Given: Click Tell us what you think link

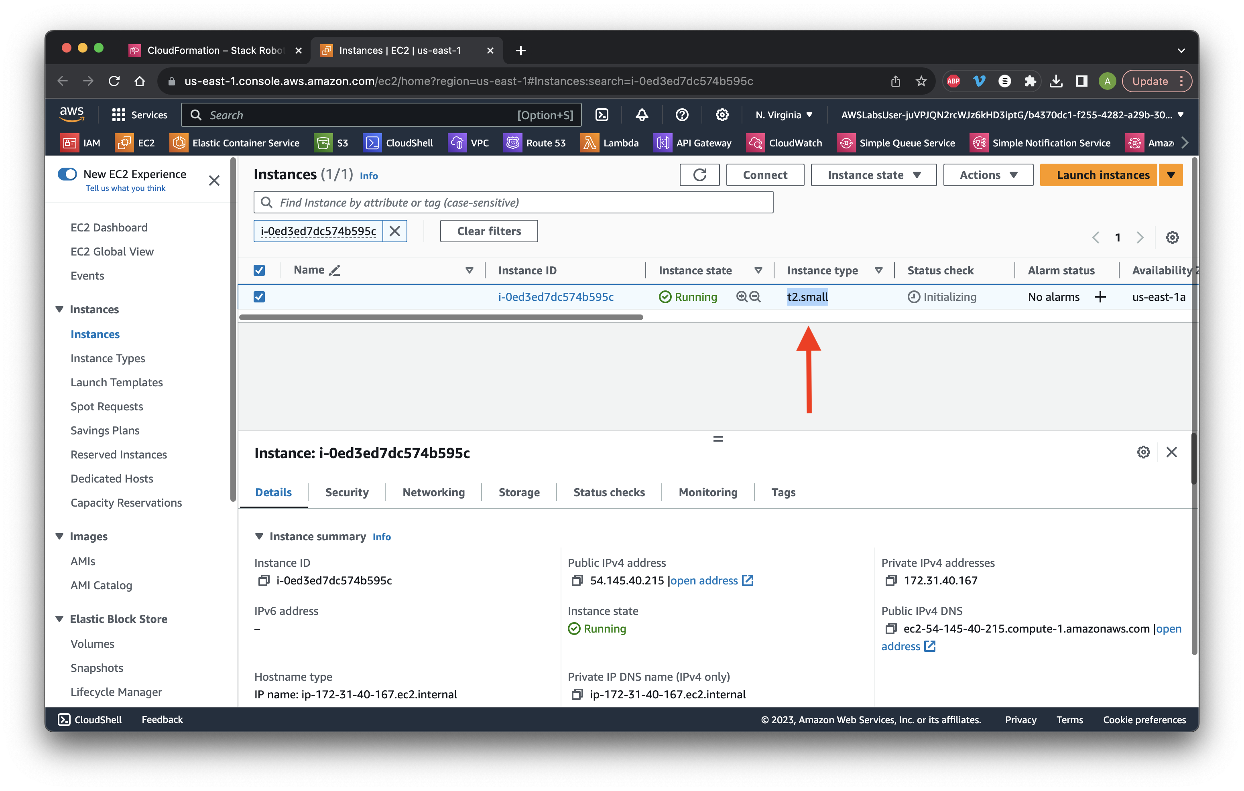Looking at the screenshot, I should point(126,188).
